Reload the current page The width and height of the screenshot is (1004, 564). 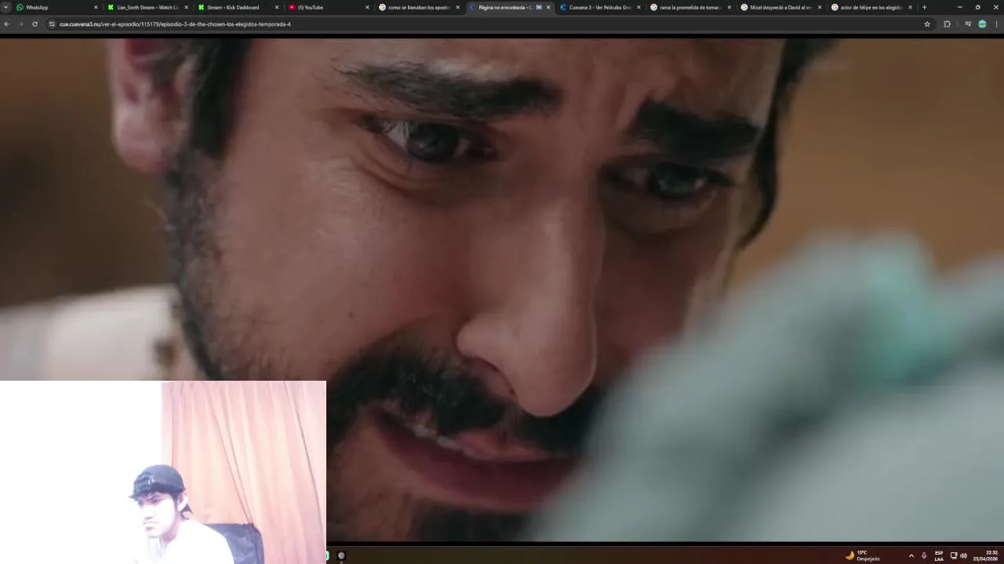pyautogui.click(x=35, y=24)
